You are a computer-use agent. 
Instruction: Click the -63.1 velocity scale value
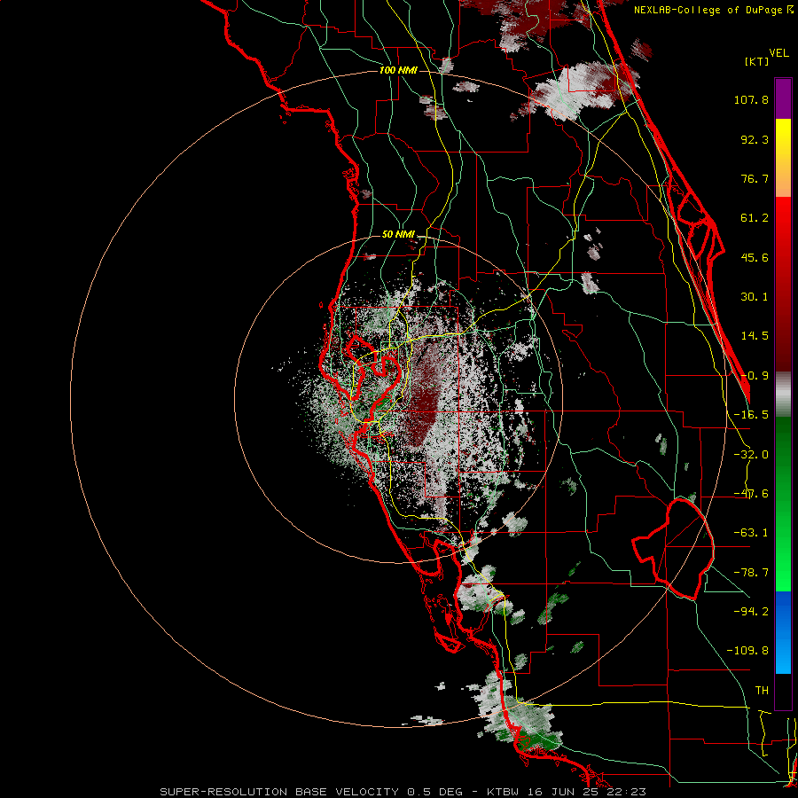(751, 533)
